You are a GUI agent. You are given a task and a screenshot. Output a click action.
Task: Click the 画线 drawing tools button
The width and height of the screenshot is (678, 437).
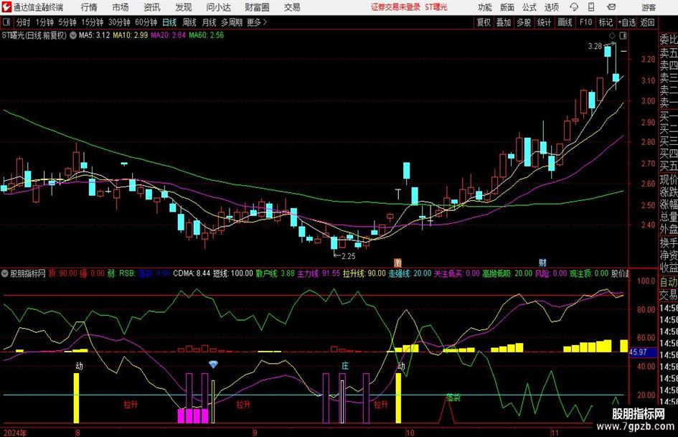point(565,22)
